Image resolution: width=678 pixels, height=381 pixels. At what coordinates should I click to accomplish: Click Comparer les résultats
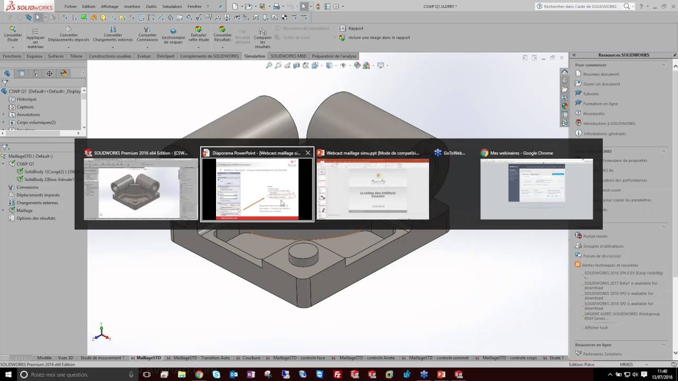[262, 39]
